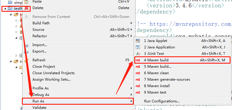Choose 5 Maven build... with ellipsis

pyautogui.click(x=182, y=67)
